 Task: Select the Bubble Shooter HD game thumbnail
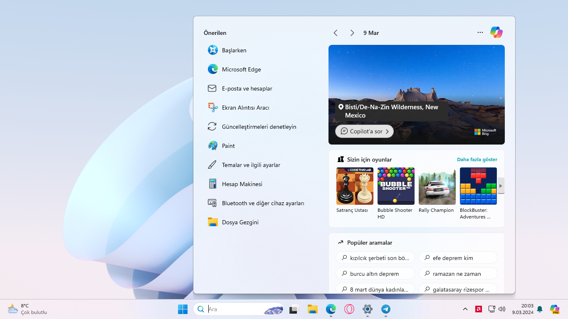click(396, 186)
